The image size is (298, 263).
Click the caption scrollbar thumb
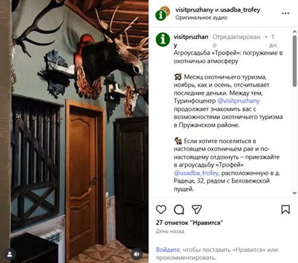coord(295,61)
